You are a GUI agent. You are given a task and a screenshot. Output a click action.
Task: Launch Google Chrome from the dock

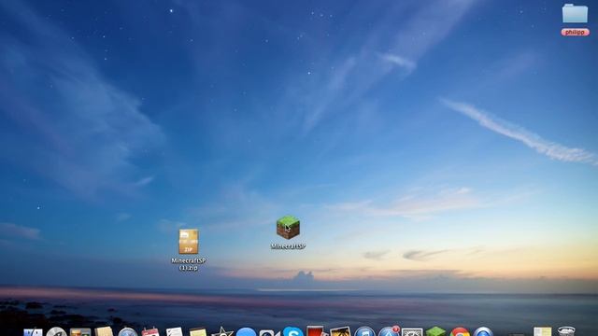point(460,332)
